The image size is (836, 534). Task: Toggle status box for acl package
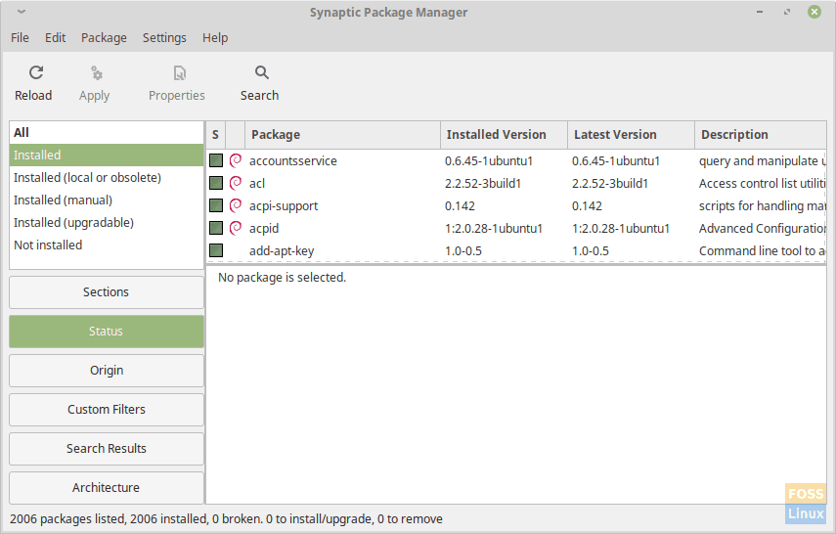point(216,183)
